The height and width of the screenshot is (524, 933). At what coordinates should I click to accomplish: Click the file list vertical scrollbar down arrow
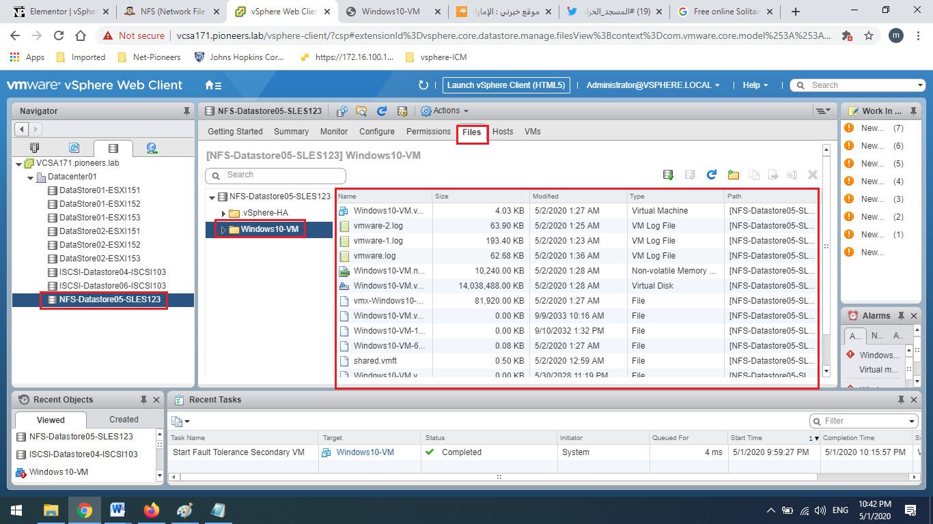tap(826, 370)
